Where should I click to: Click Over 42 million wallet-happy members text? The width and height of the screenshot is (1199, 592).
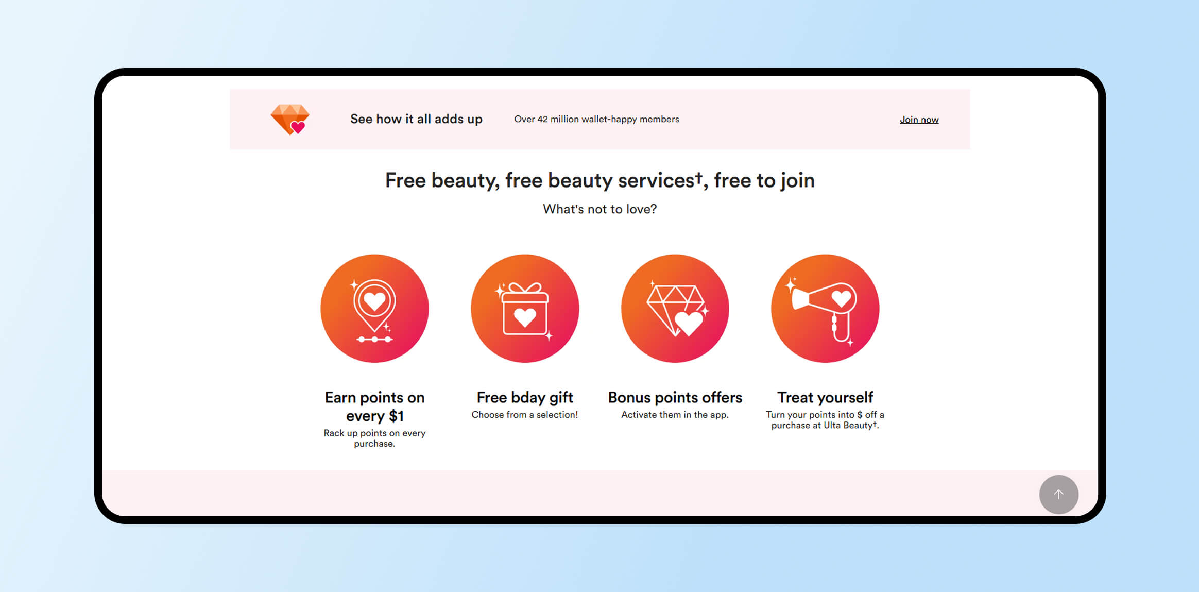pyautogui.click(x=596, y=119)
